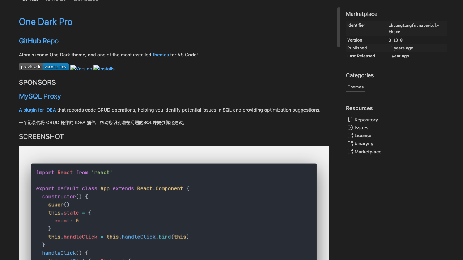Screen dimensions: 463x260
Task: Click the Resources section heading
Action: (x=359, y=108)
